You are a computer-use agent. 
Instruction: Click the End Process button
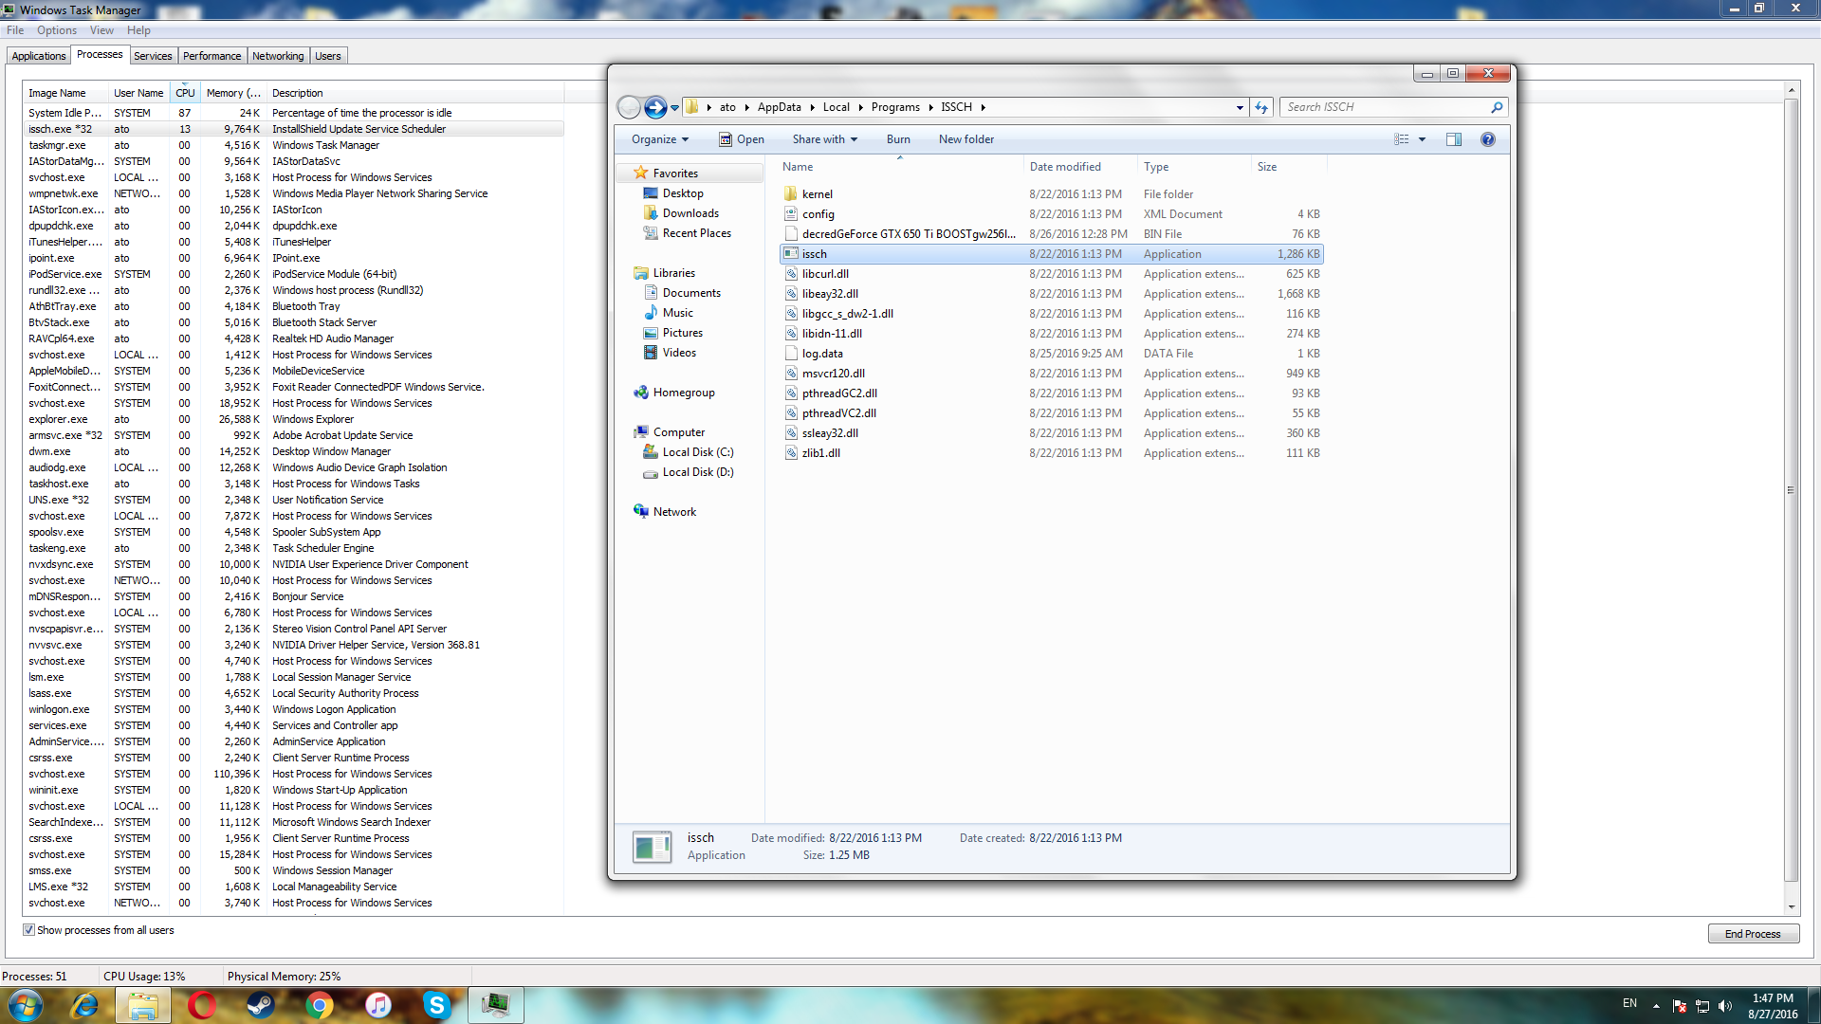1753,934
